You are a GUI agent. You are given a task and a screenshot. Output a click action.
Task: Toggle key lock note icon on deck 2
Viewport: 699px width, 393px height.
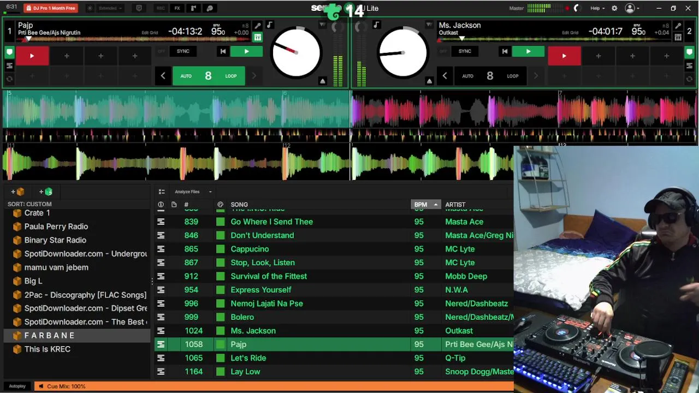376,25
